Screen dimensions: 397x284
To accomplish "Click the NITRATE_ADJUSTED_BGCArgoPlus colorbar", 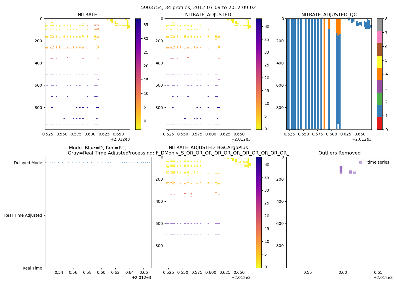I will [259, 212].
